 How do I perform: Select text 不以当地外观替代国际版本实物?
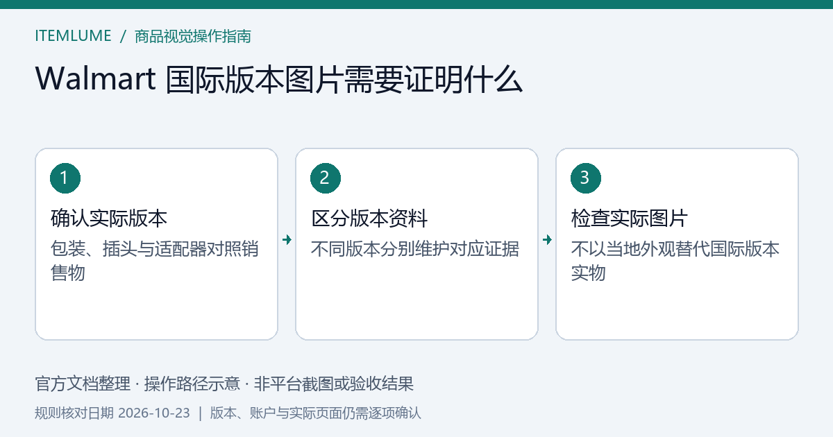(x=675, y=261)
